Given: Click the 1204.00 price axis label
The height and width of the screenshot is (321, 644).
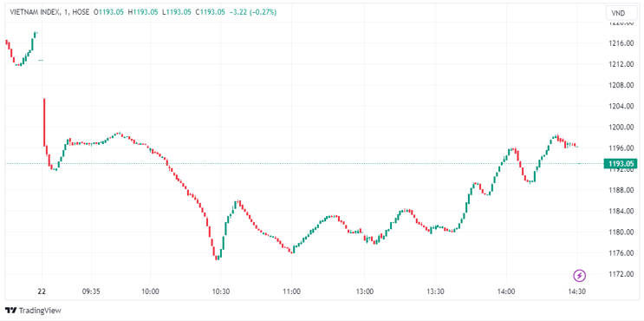Looking at the screenshot, I should click(621, 106).
